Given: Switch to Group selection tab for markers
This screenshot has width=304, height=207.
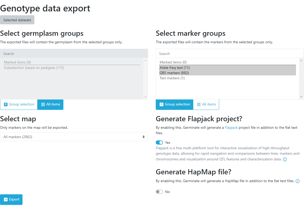Looking at the screenshot, I should coord(174,104).
